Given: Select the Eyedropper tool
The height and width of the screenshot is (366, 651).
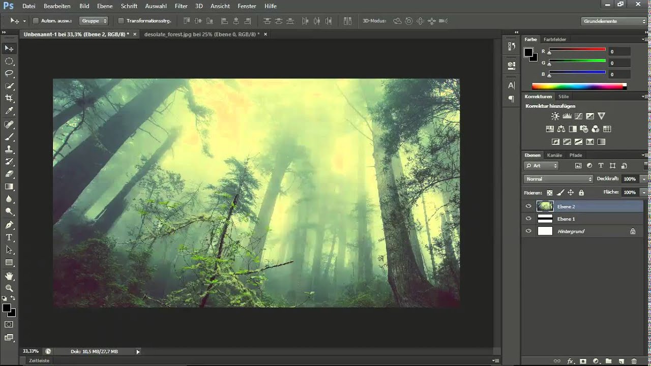Looking at the screenshot, I should [x=9, y=111].
